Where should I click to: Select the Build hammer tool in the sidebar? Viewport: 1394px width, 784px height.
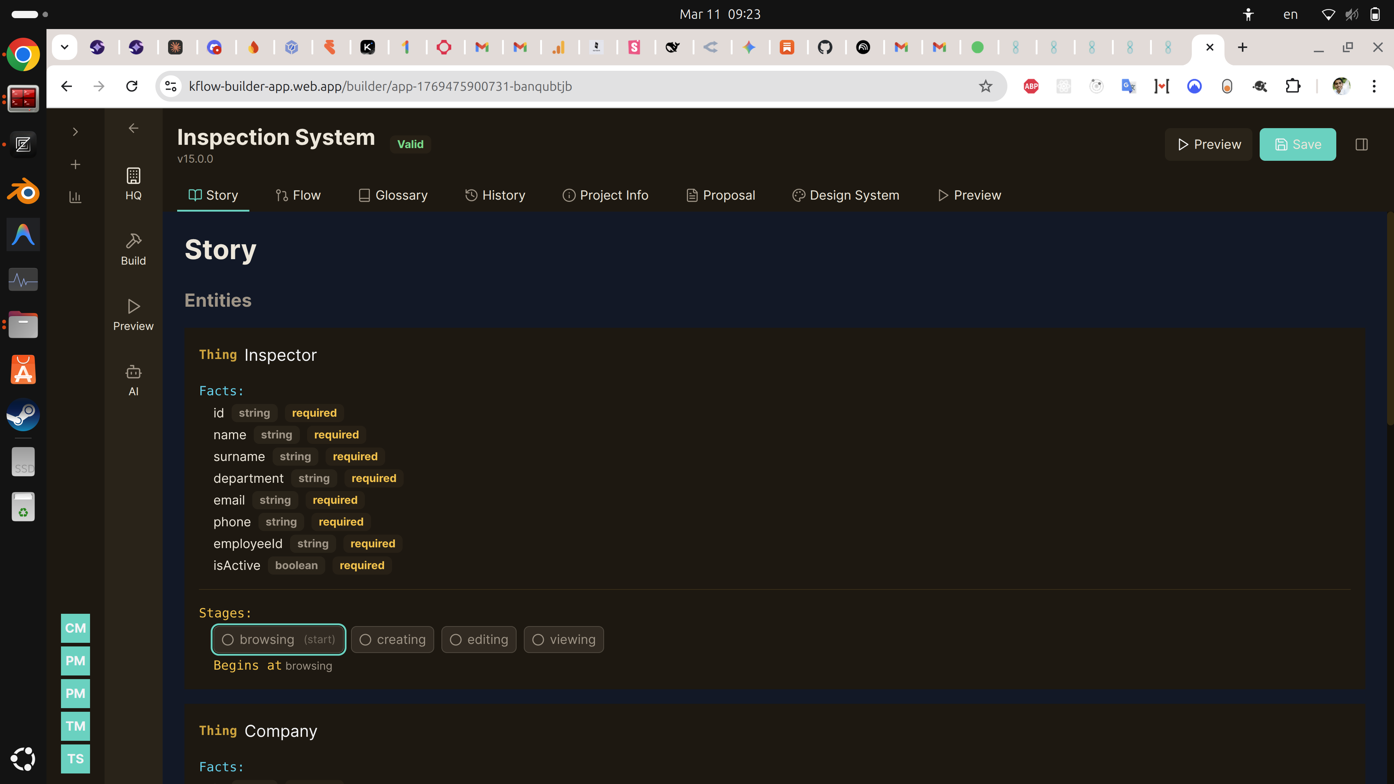[x=133, y=248]
